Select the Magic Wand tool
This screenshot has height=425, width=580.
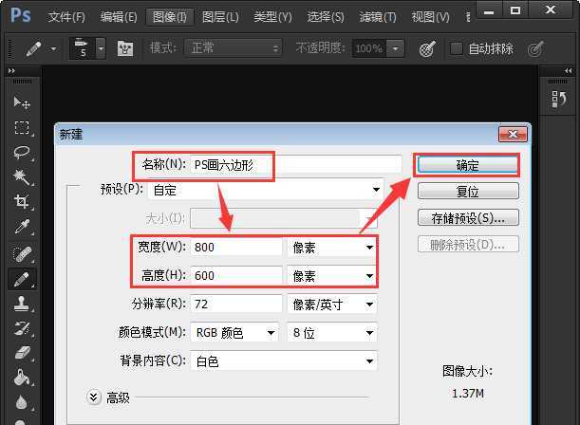tap(22, 177)
